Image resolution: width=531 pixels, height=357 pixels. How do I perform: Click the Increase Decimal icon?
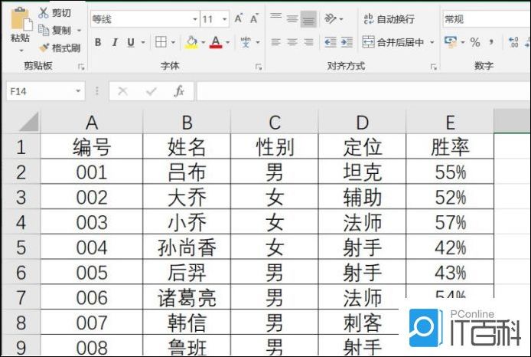[x=513, y=42]
